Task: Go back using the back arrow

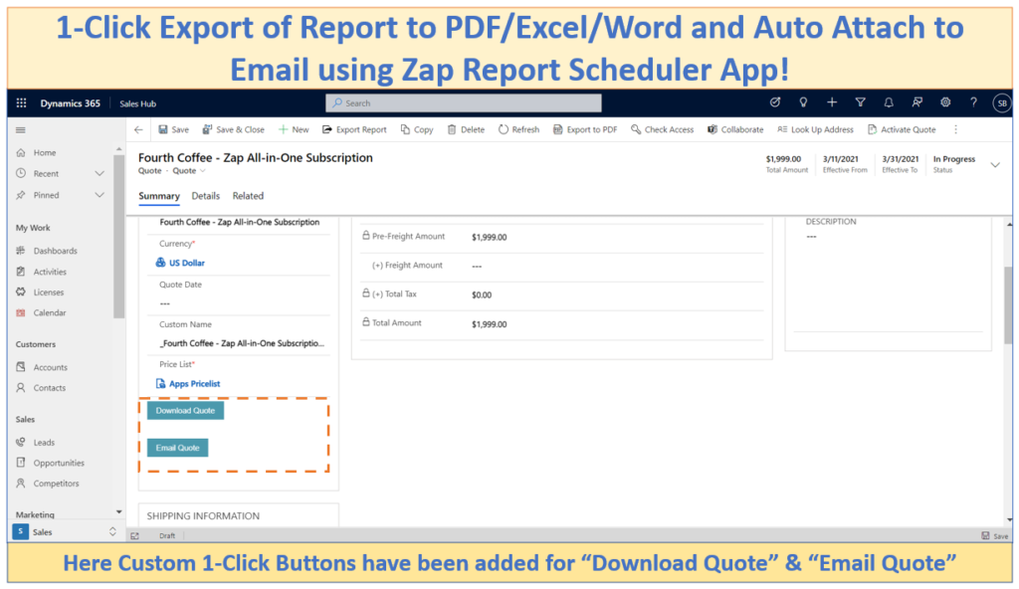Action: point(138,129)
